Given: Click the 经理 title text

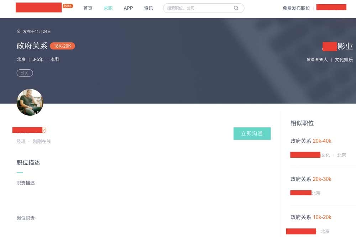Looking at the screenshot, I should coord(21,141).
